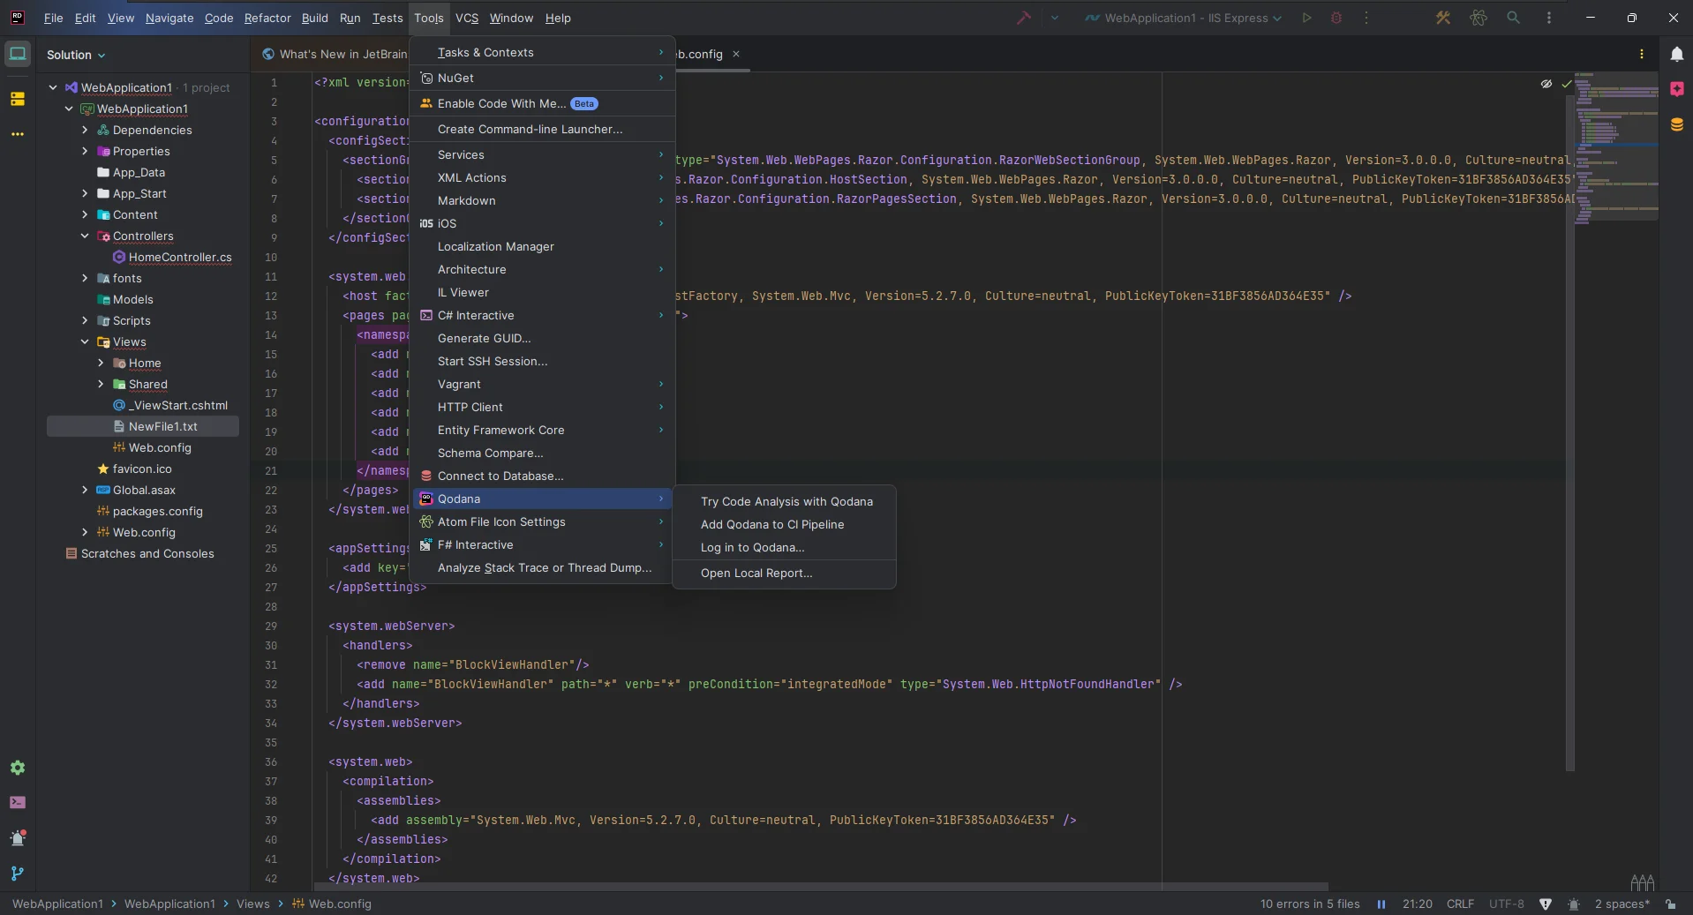Open the Git version control tool window
This screenshot has width=1693, height=915.
coord(18,874)
